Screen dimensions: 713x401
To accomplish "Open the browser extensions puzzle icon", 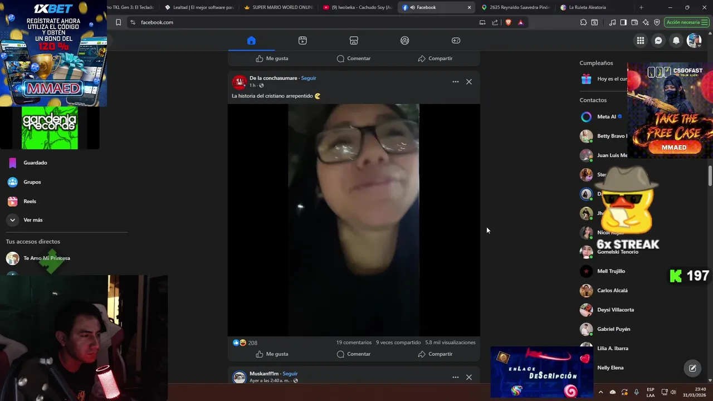I will pos(583,22).
